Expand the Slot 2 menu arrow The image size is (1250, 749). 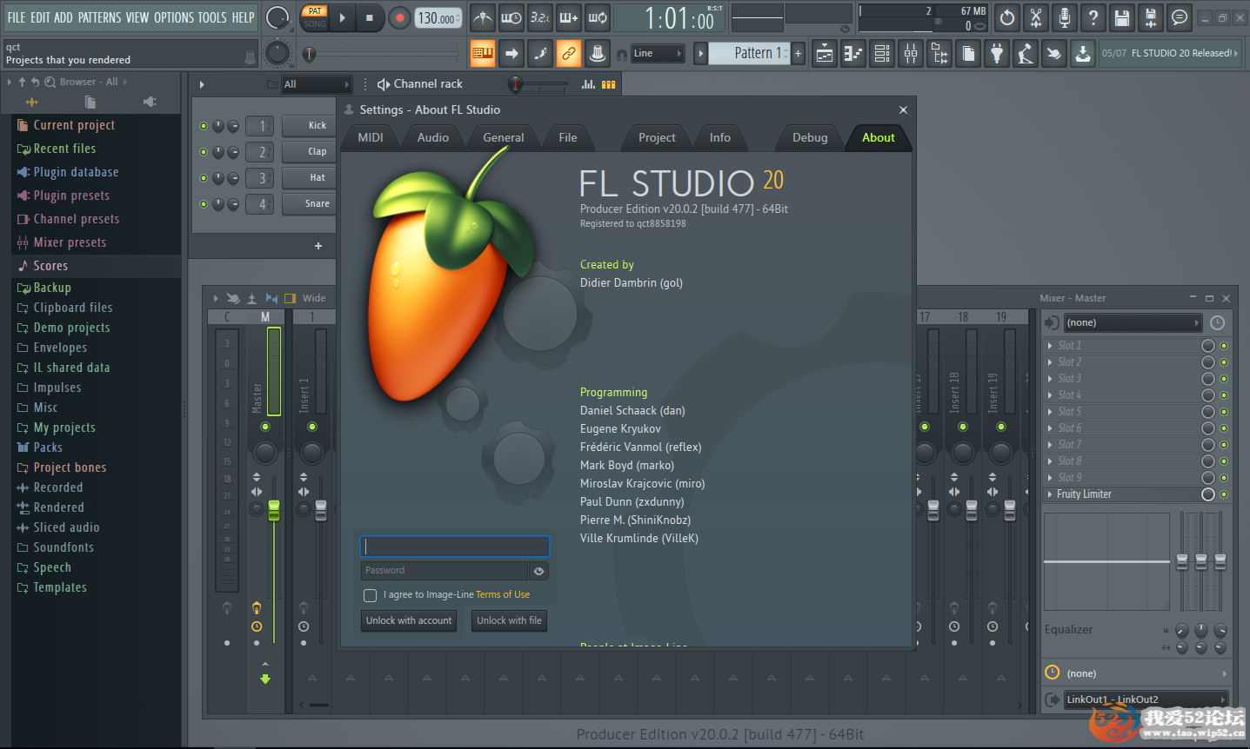1050,362
